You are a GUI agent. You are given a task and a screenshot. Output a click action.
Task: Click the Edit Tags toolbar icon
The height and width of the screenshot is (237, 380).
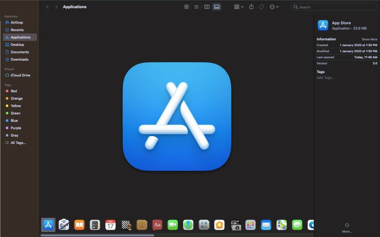point(261,7)
